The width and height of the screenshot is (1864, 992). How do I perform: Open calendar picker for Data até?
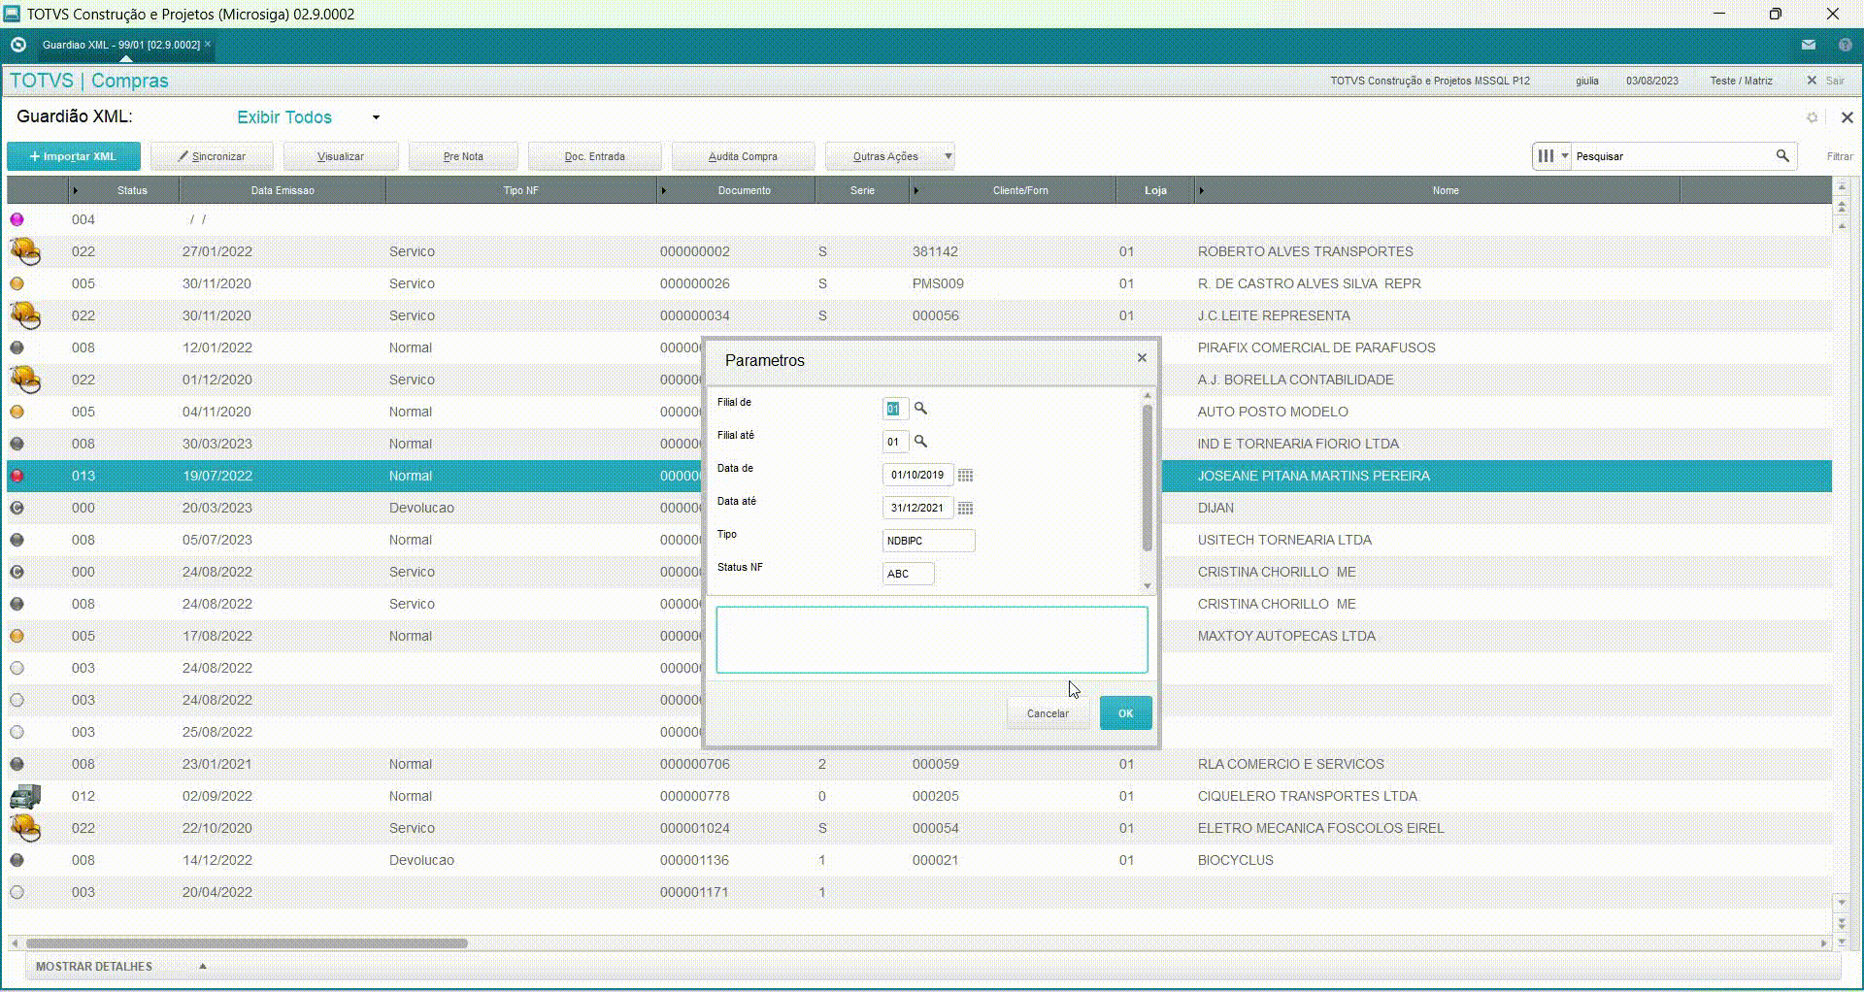pyautogui.click(x=965, y=509)
